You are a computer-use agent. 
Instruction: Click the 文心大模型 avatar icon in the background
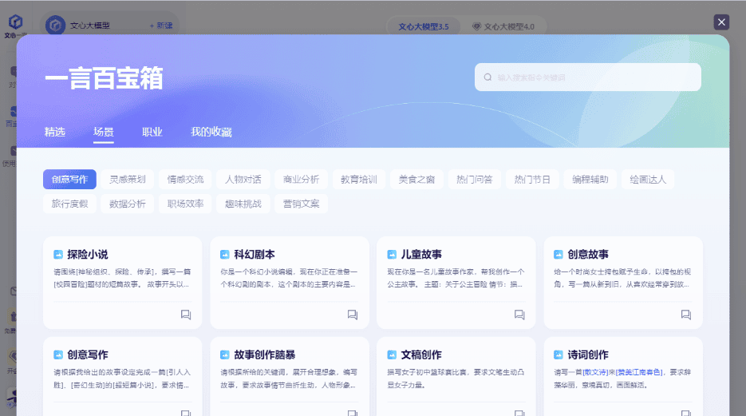point(55,25)
